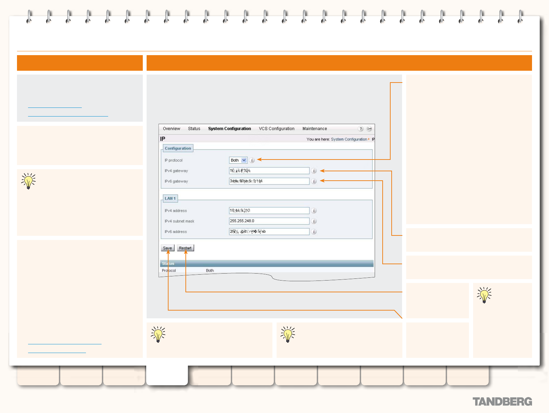Click the IPv4 subnet mask label
The width and height of the screenshot is (549, 413).
tap(179, 221)
